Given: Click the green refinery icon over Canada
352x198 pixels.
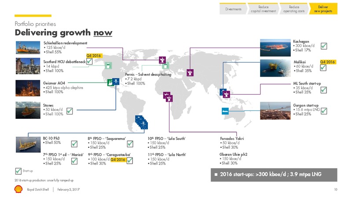Looking at the screenshot, I should (x=108, y=66).
